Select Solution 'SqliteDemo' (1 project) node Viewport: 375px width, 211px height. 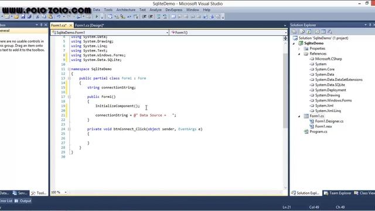click(323, 38)
